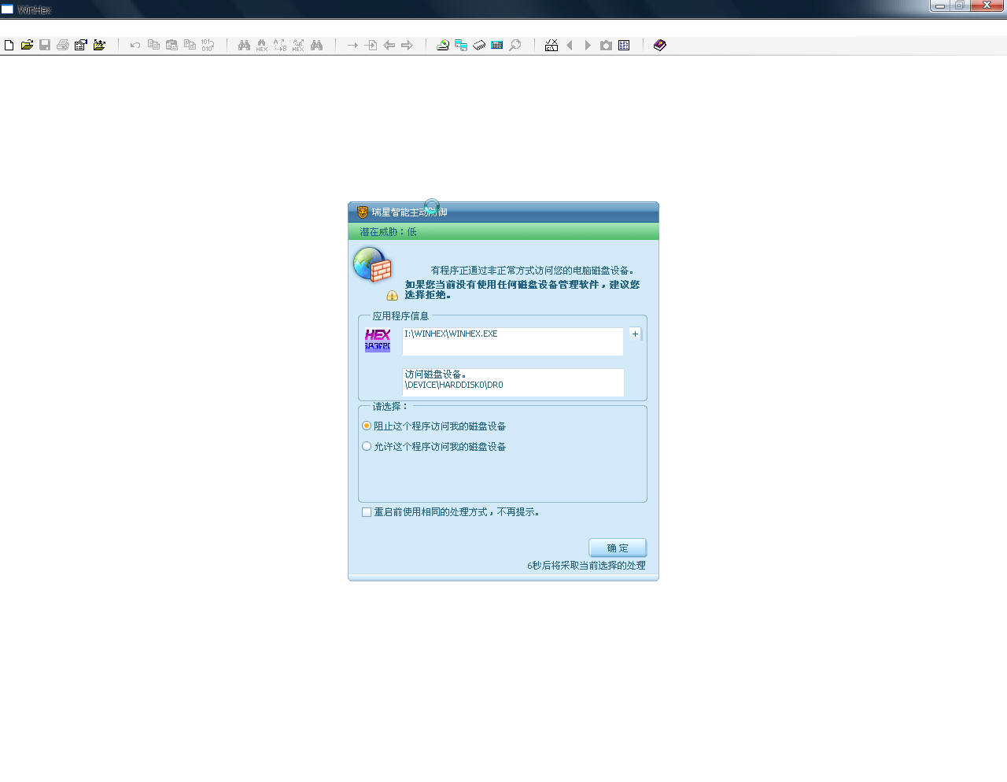Screen dimensions: 1007x782
Task: Click the Rising shield icon in the dialog title bar
Action: click(363, 212)
